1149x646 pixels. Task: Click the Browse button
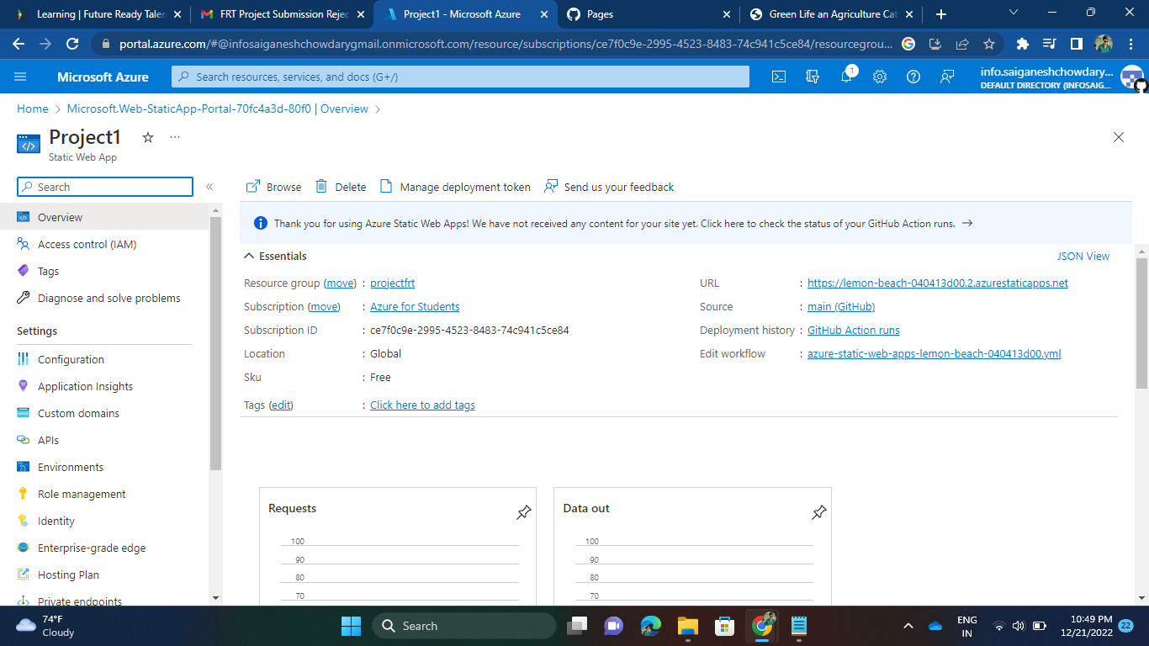click(273, 187)
